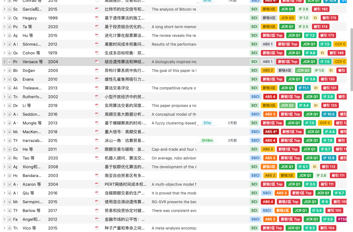Expand the Evans 2010 item
The image size is (353, 232).
(x=4, y=79)
